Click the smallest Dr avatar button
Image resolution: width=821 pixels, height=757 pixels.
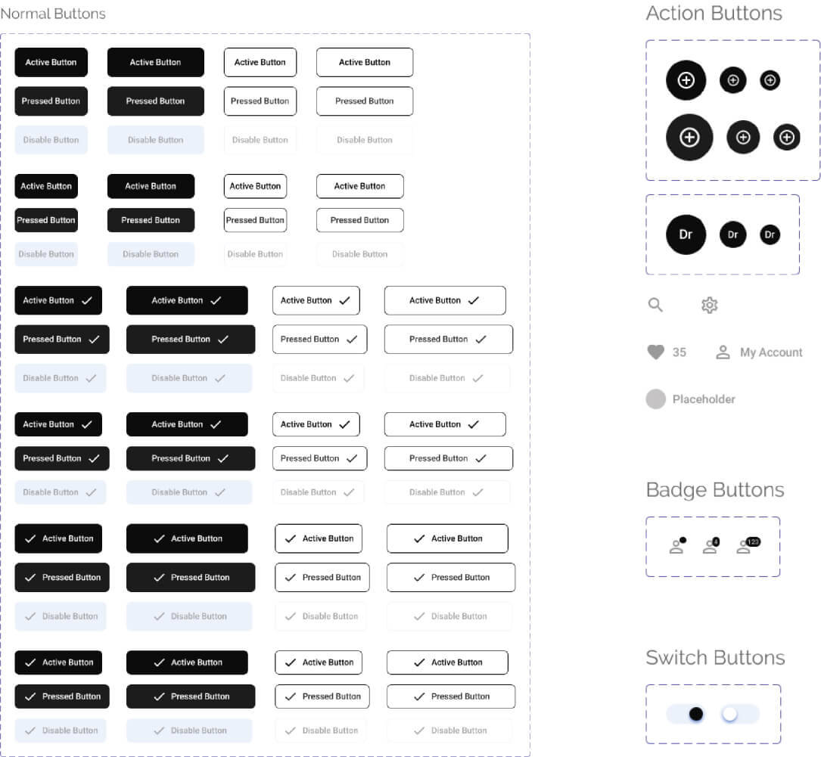coord(770,234)
